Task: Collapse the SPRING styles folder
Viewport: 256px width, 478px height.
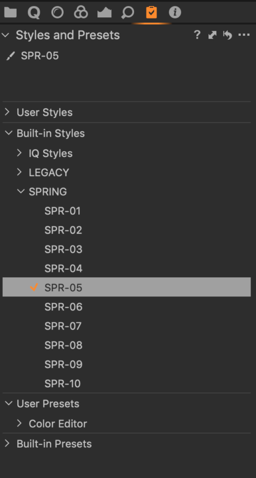Action: pyautogui.click(x=21, y=192)
